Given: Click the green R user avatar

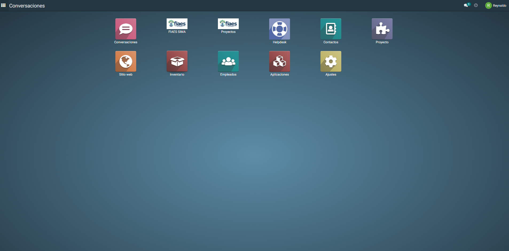Looking at the screenshot, I should pyautogui.click(x=488, y=6).
